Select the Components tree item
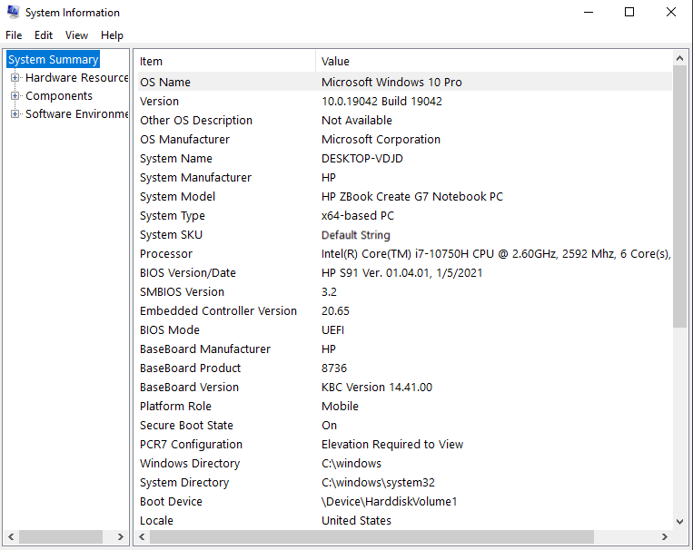This screenshot has height=550, width=693. [59, 96]
